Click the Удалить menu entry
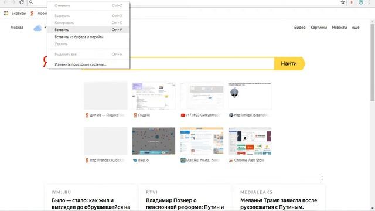375x211 pixels. (88, 44)
